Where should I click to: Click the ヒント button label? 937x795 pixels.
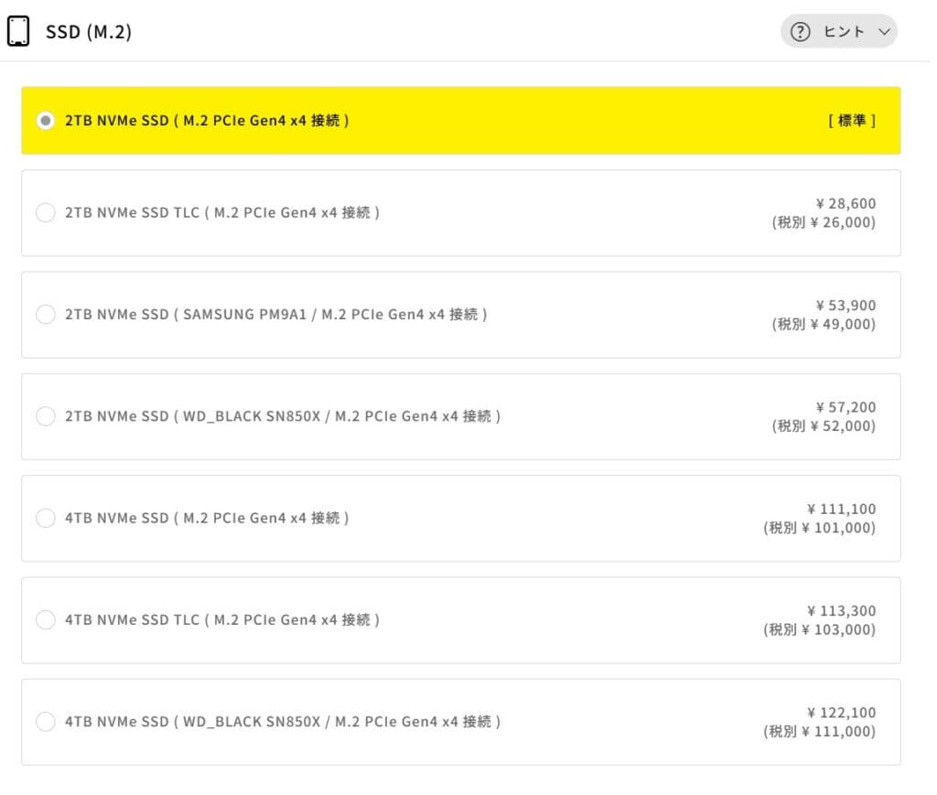pyautogui.click(x=844, y=32)
